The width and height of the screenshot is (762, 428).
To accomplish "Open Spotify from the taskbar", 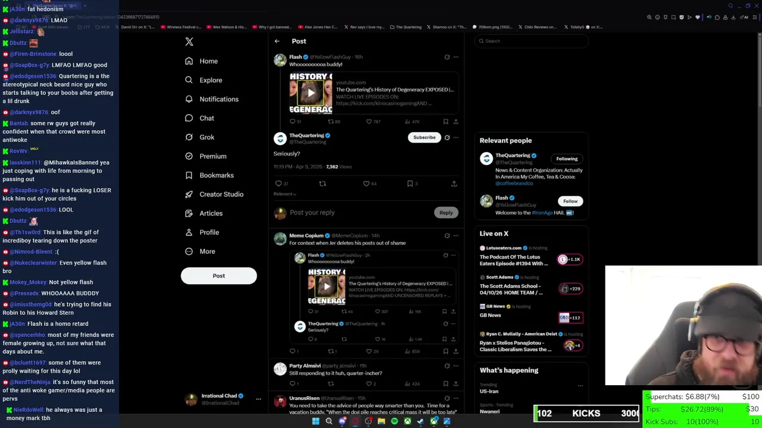I will coord(394,421).
